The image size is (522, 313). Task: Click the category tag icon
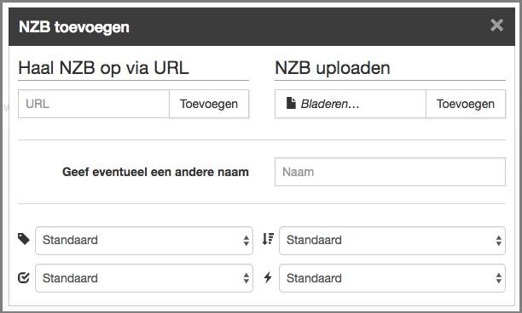24,239
